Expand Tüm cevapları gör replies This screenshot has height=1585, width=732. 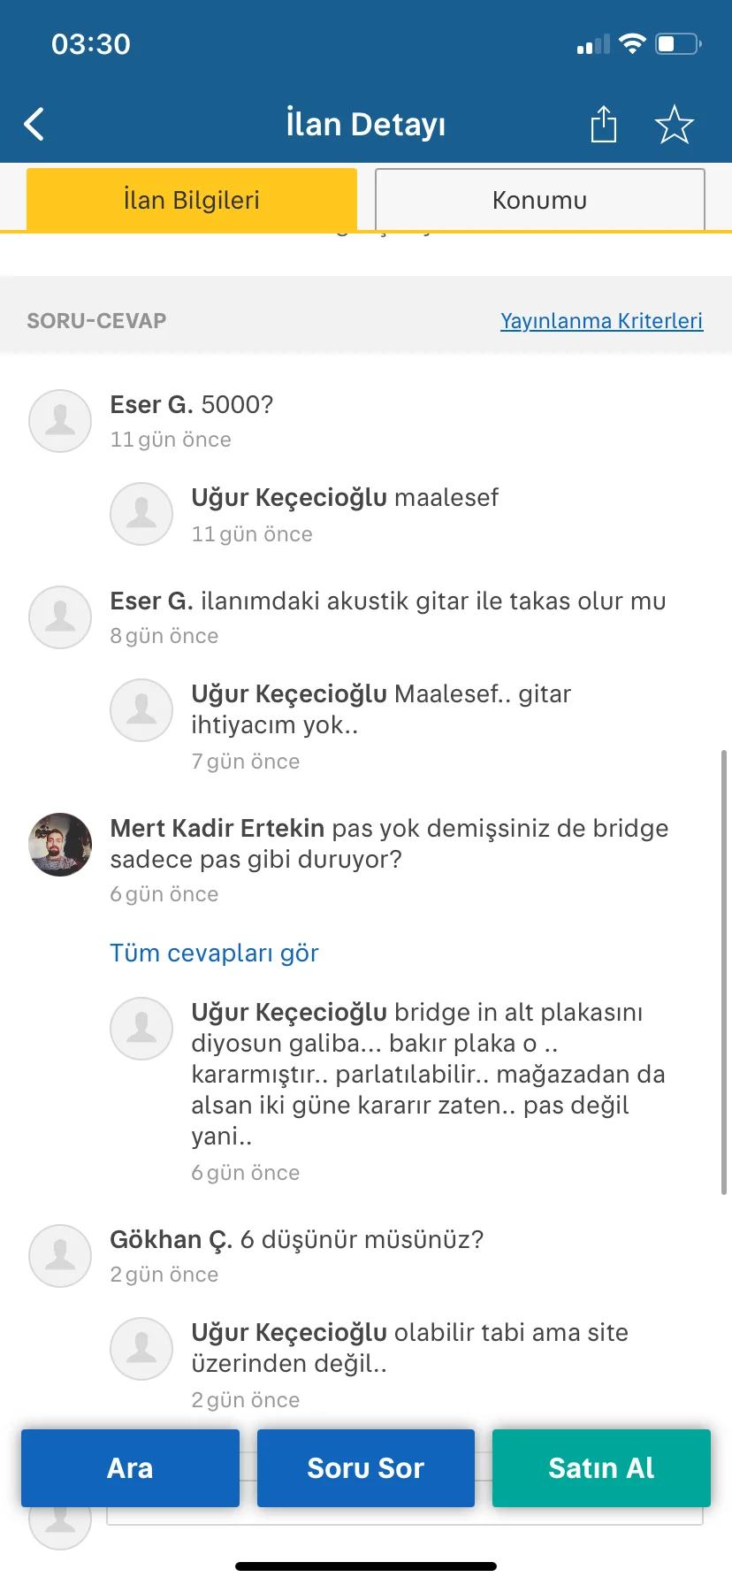214,953
